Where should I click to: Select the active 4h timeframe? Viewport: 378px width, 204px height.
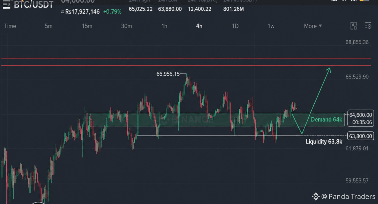click(x=199, y=26)
